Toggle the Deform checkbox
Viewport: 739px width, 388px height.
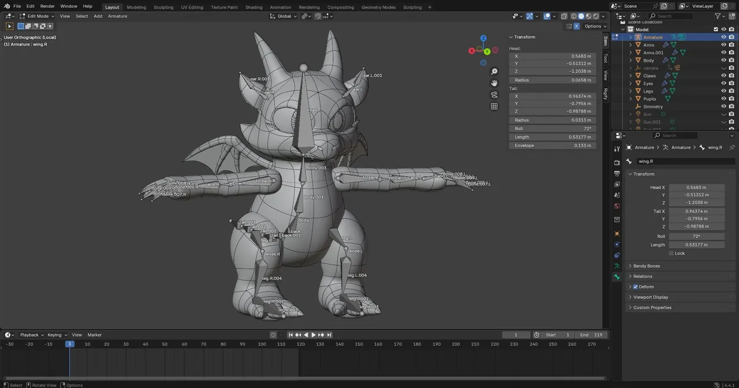636,287
